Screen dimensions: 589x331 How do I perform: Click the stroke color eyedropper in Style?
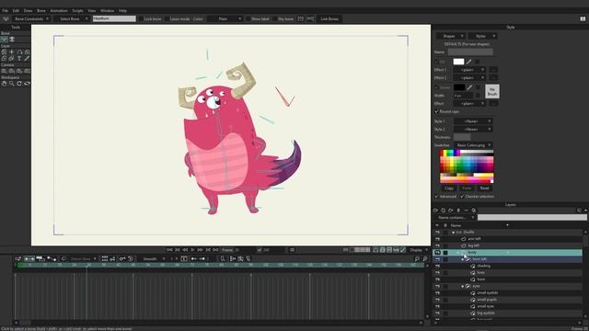(469, 87)
